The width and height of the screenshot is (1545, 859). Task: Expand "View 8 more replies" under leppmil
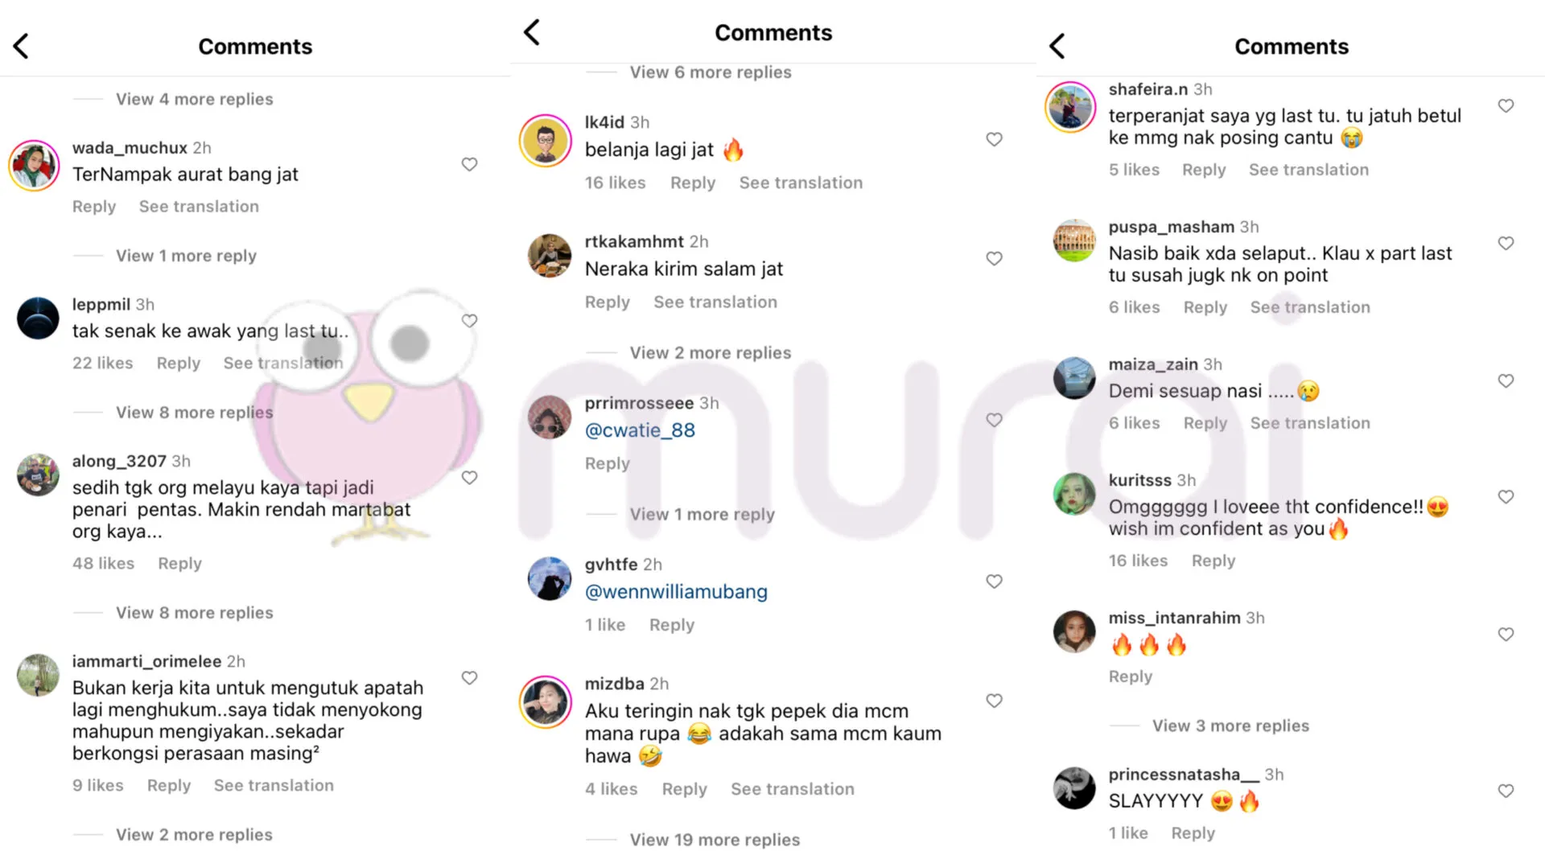194,412
